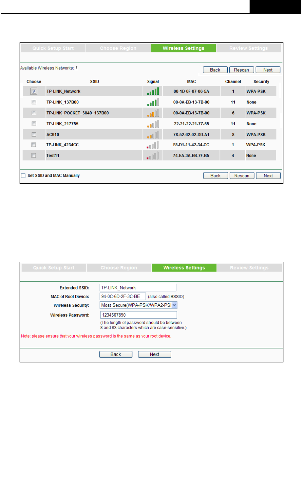The height and width of the screenshot is (503, 303).
Task: Click signal icon in TP-LINK_POCKET_3040_137B00 row
Action: (153, 113)
